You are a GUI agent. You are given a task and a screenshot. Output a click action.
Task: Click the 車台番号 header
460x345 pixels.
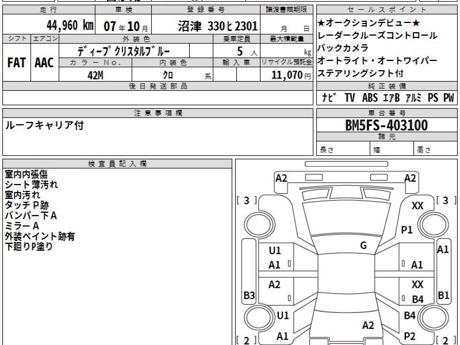[x=387, y=113]
